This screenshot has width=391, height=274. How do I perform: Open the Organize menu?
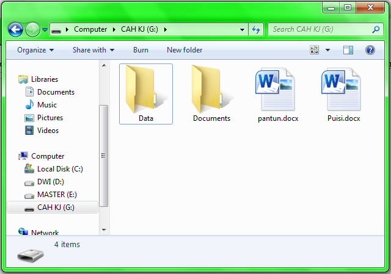(35, 50)
